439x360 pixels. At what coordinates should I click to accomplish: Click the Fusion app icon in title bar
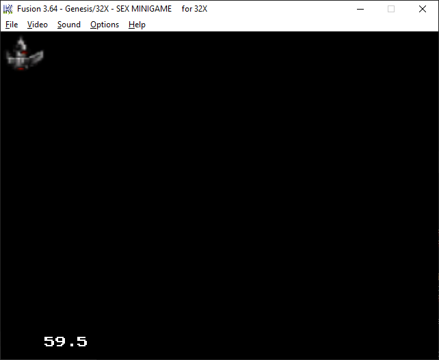[x=9, y=9]
